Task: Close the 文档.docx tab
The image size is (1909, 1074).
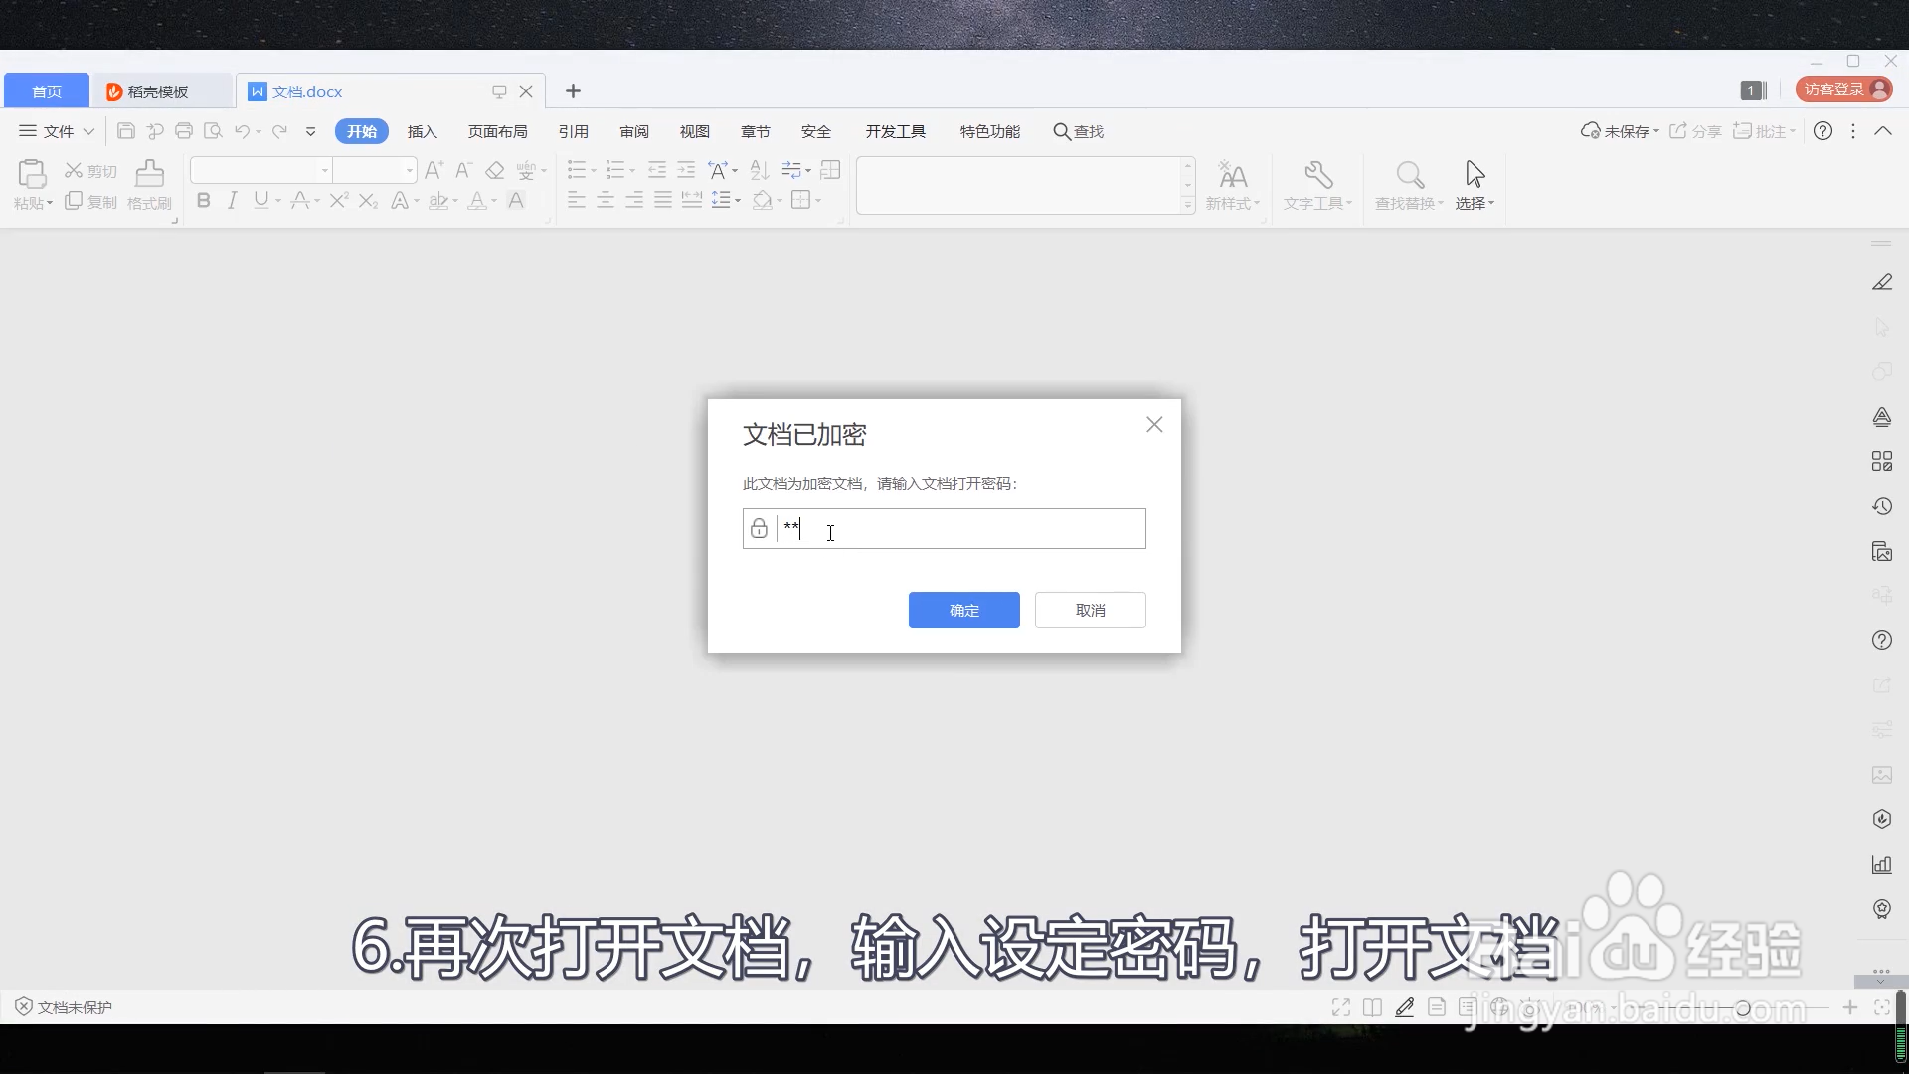Action: [526, 91]
